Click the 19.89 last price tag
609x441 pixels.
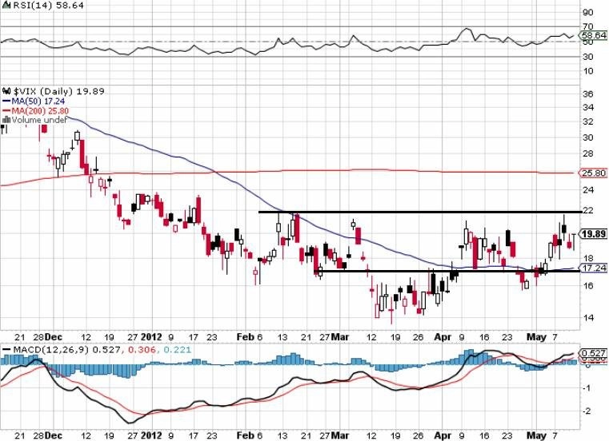pos(593,234)
